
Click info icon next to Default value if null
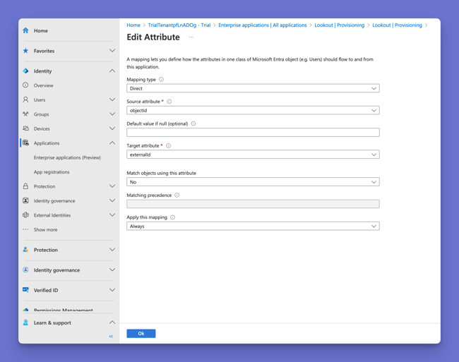[193, 123]
